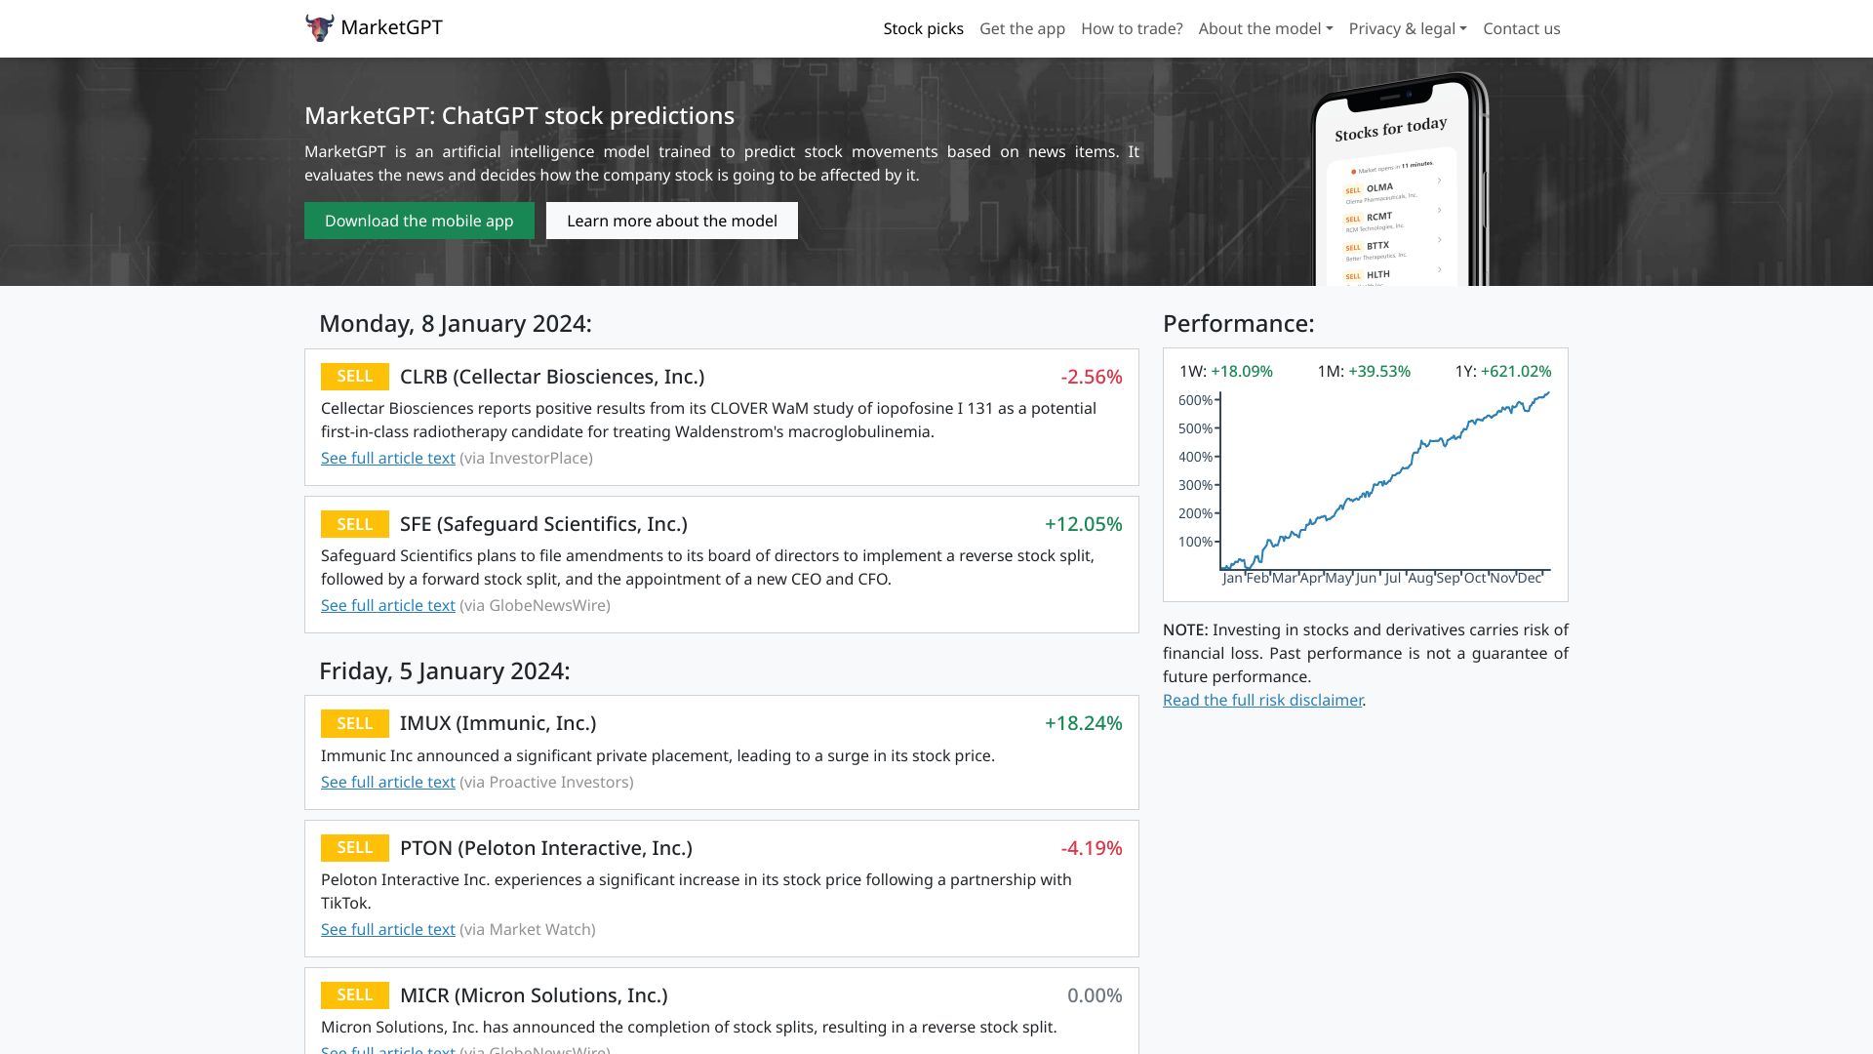
Task: Click the SELL badge icon for PTON
Action: click(x=355, y=847)
